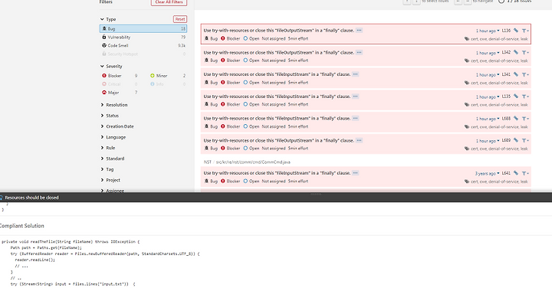Viewport: 552px width, 288px height.
Task: Open similar issues filter on L641 issue
Action: [525, 173]
